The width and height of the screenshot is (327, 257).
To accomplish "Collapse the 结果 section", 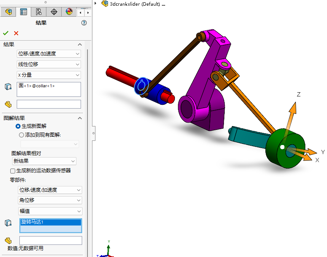I will (x=80, y=44).
